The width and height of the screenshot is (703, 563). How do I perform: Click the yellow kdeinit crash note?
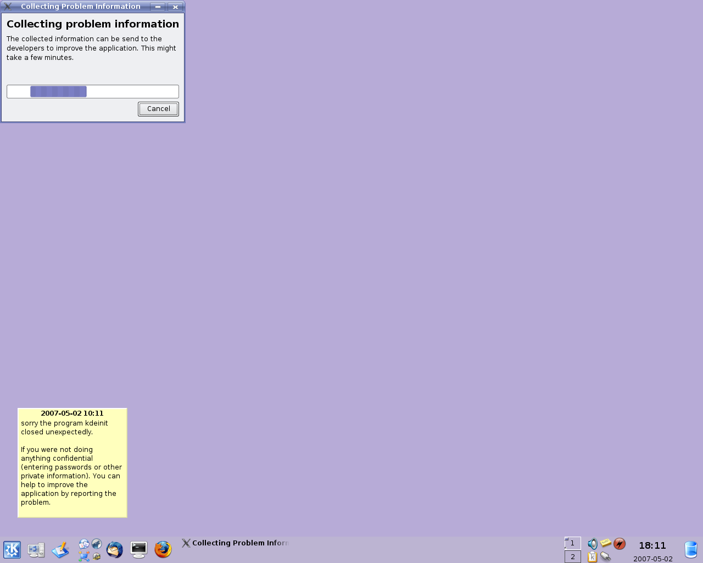coord(72,463)
